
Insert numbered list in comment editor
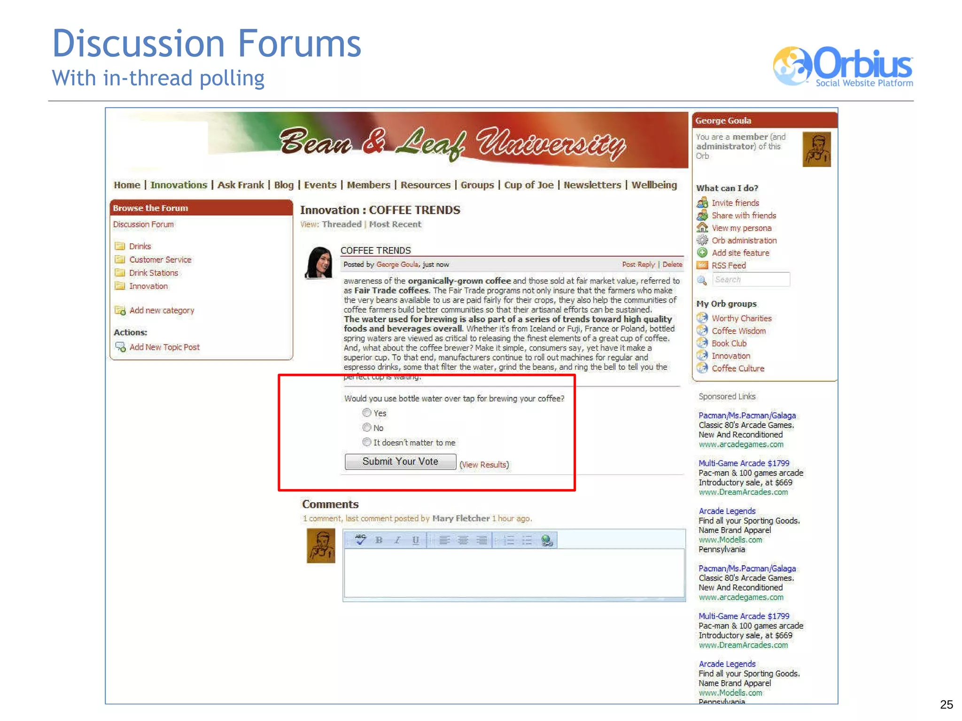(509, 540)
